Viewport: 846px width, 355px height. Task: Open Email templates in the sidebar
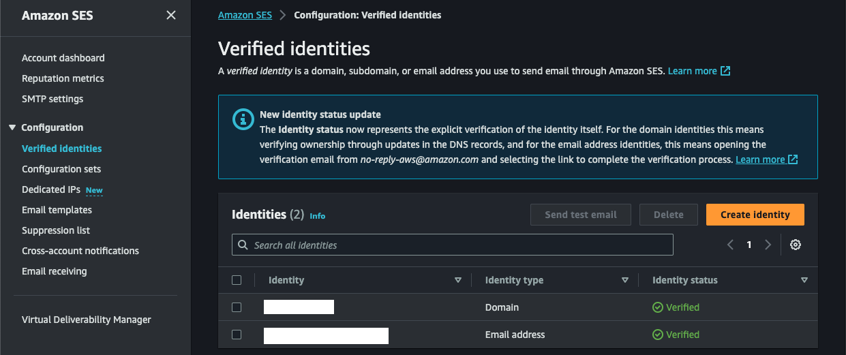pos(57,210)
